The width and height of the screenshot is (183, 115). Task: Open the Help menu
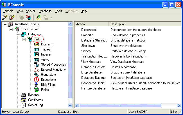tap(84, 11)
